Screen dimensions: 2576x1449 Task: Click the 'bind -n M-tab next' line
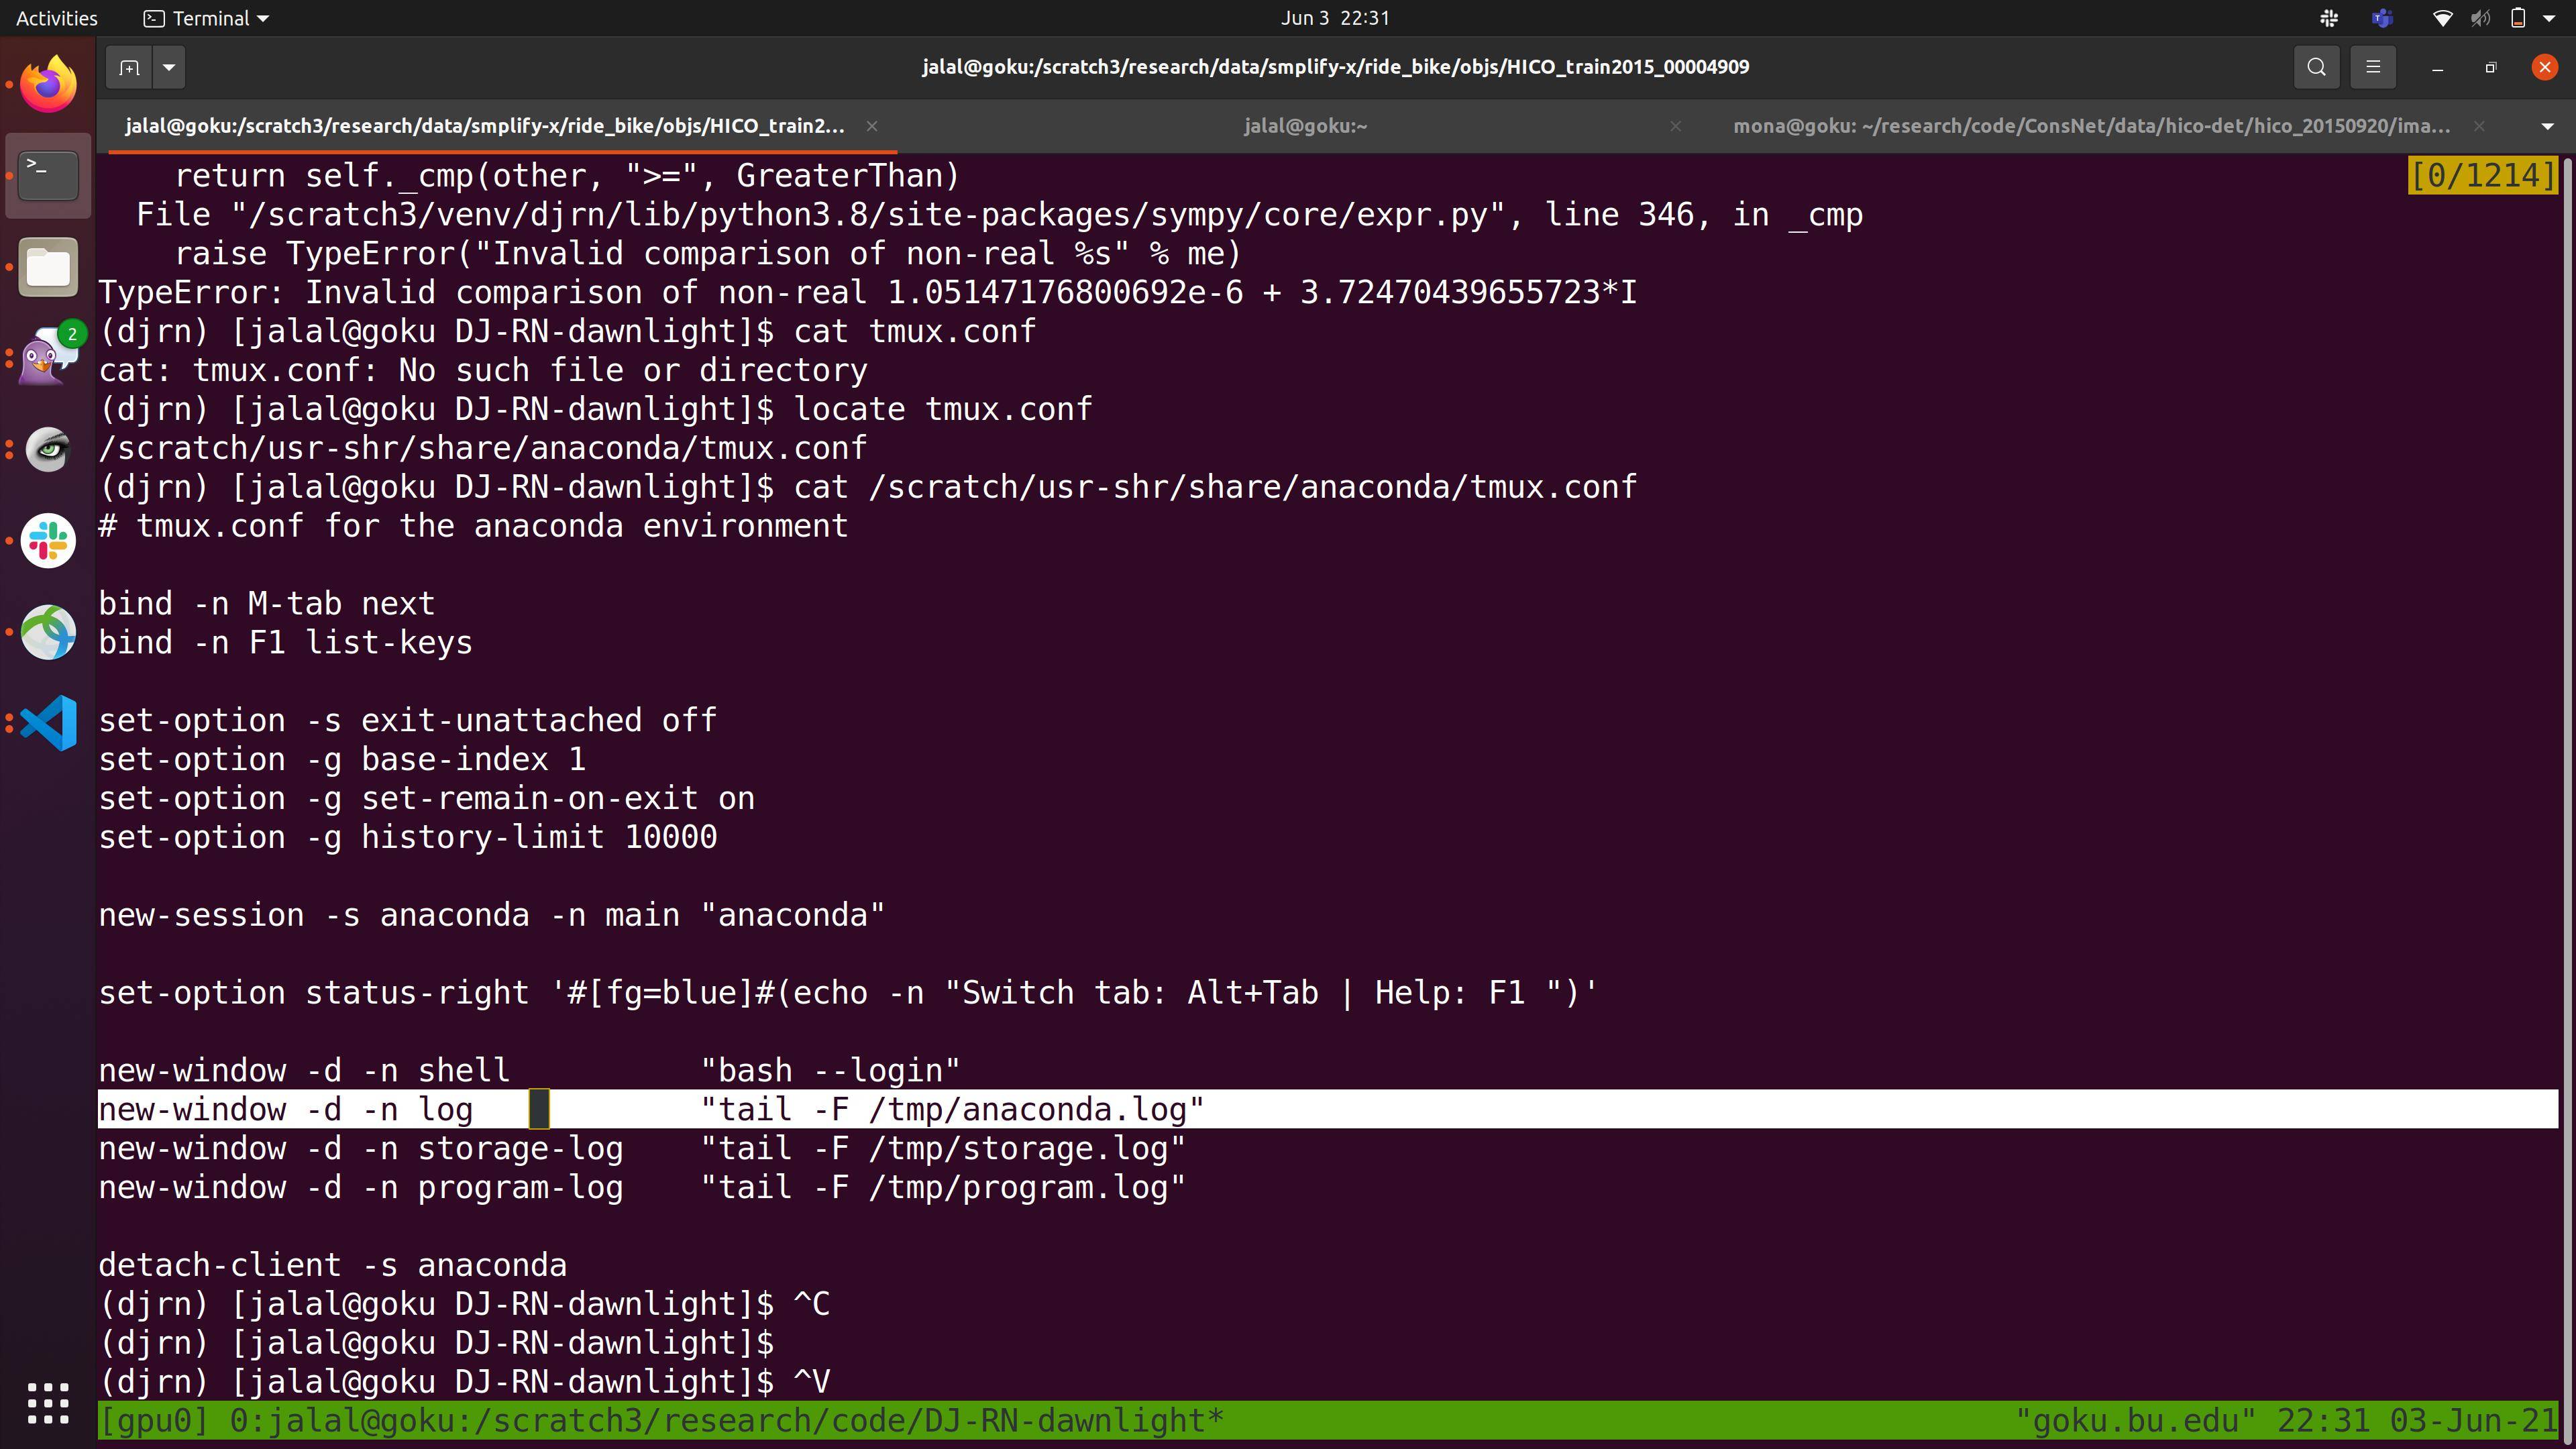pyautogui.click(x=266, y=604)
